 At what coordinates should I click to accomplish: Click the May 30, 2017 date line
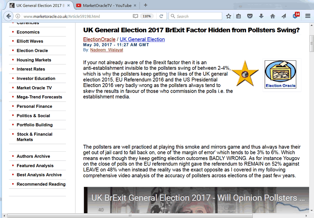[x=116, y=45]
